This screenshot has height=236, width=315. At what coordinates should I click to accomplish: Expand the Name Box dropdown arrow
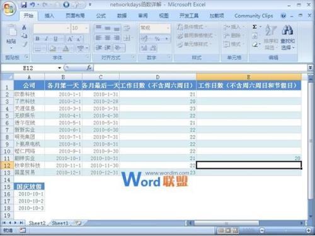pyautogui.click(x=59, y=68)
